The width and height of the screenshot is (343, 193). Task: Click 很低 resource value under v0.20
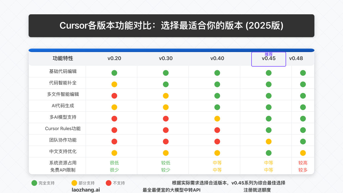(114, 163)
